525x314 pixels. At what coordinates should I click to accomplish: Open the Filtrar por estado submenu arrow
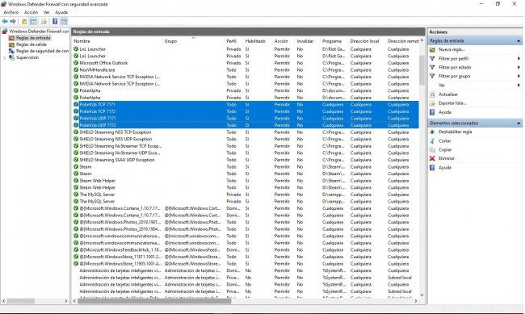(x=519, y=67)
